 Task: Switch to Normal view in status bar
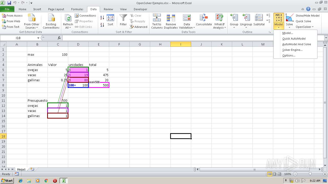pos(270,174)
